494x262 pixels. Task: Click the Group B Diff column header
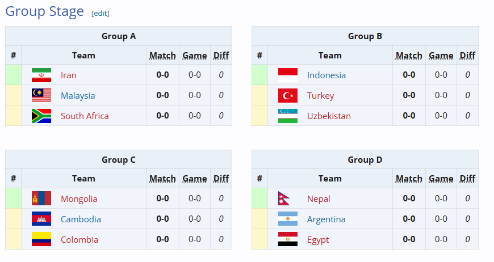pos(467,56)
